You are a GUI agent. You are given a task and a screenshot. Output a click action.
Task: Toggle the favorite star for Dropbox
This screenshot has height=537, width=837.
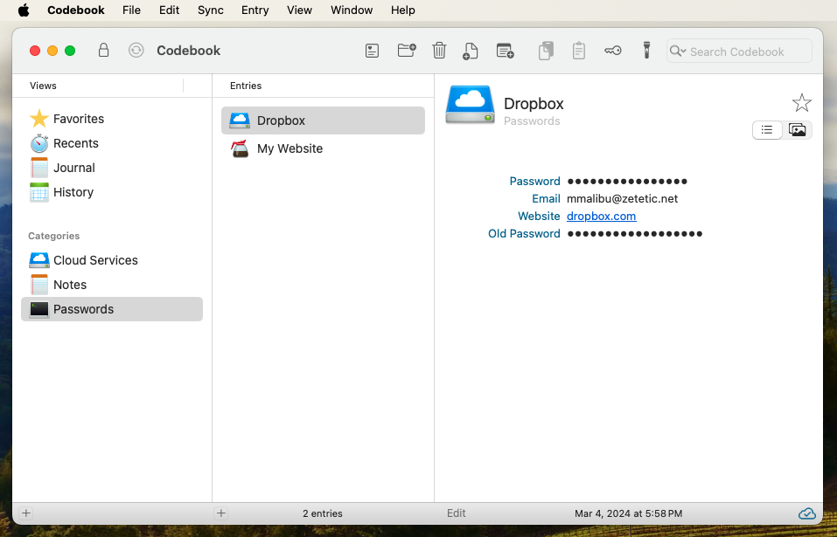(x=801, y=103)
